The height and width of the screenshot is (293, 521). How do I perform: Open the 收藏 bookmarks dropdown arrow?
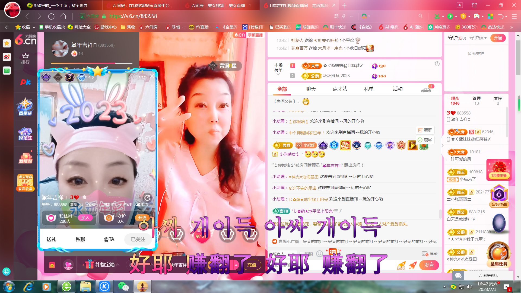[x=34, y=27]
